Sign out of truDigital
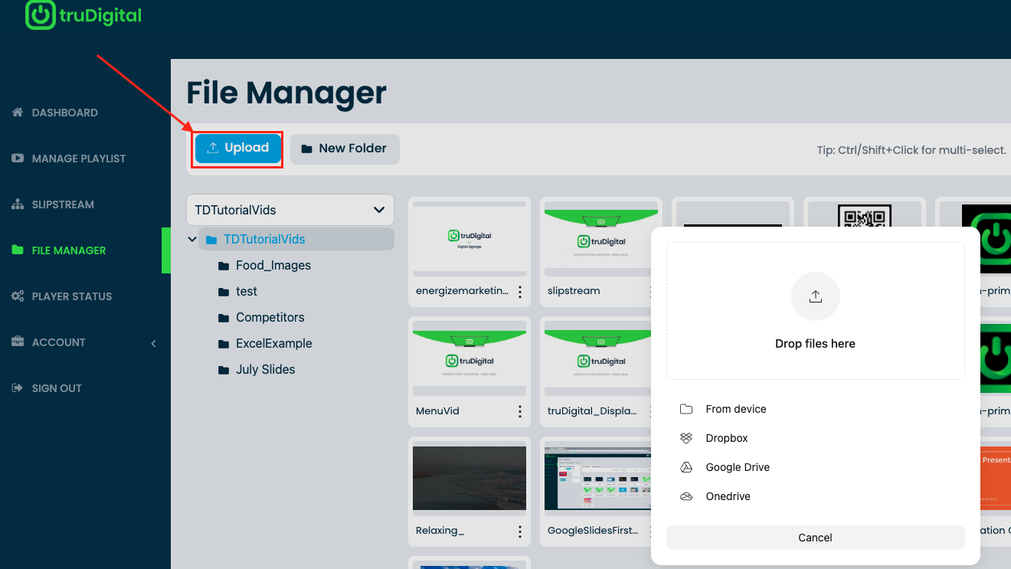The width and height of the screenshot is (1011, 569). click(57, 388)
